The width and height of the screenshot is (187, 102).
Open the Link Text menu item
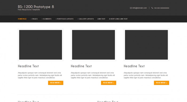101,19
